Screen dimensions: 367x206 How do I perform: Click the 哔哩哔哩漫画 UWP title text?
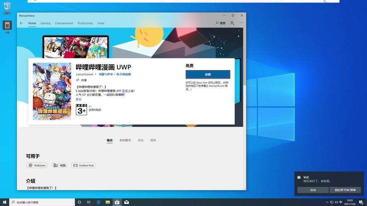(x=104, y=67)
